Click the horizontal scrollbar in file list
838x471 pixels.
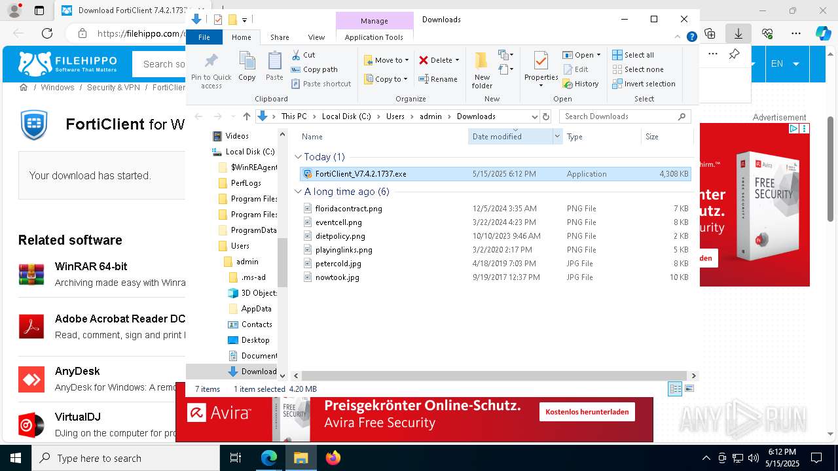click(x=494, y=376)
